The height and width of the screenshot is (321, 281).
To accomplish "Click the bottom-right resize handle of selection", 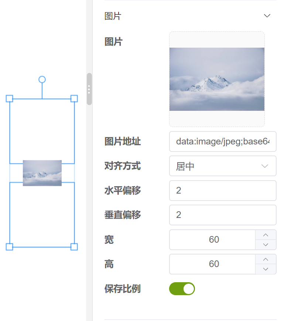I will click(x=74, y=247).
